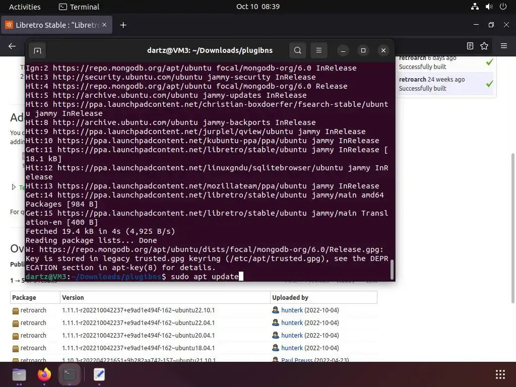Image resolution: width=516 pixels, height=387 pixels.
Task: Open retroarch package for ubuntu22.04.1
Action: (x=33, y=323)
